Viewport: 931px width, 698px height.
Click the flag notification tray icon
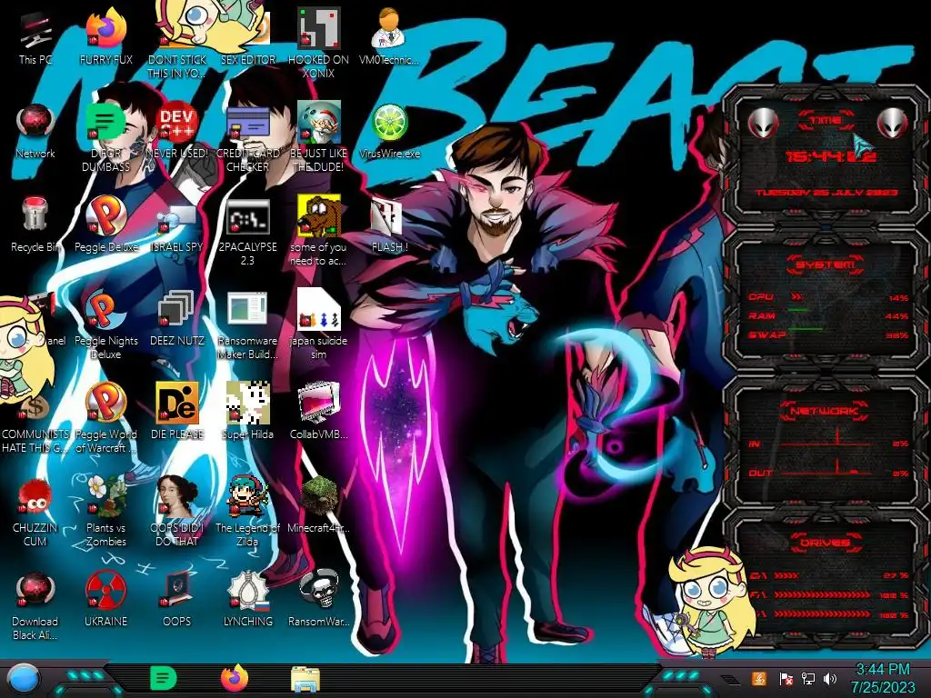(786, 679)
